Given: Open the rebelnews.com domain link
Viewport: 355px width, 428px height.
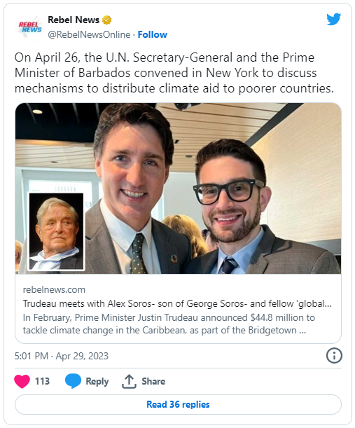Looking at the screenshot, I should click(x=54, y=289).
